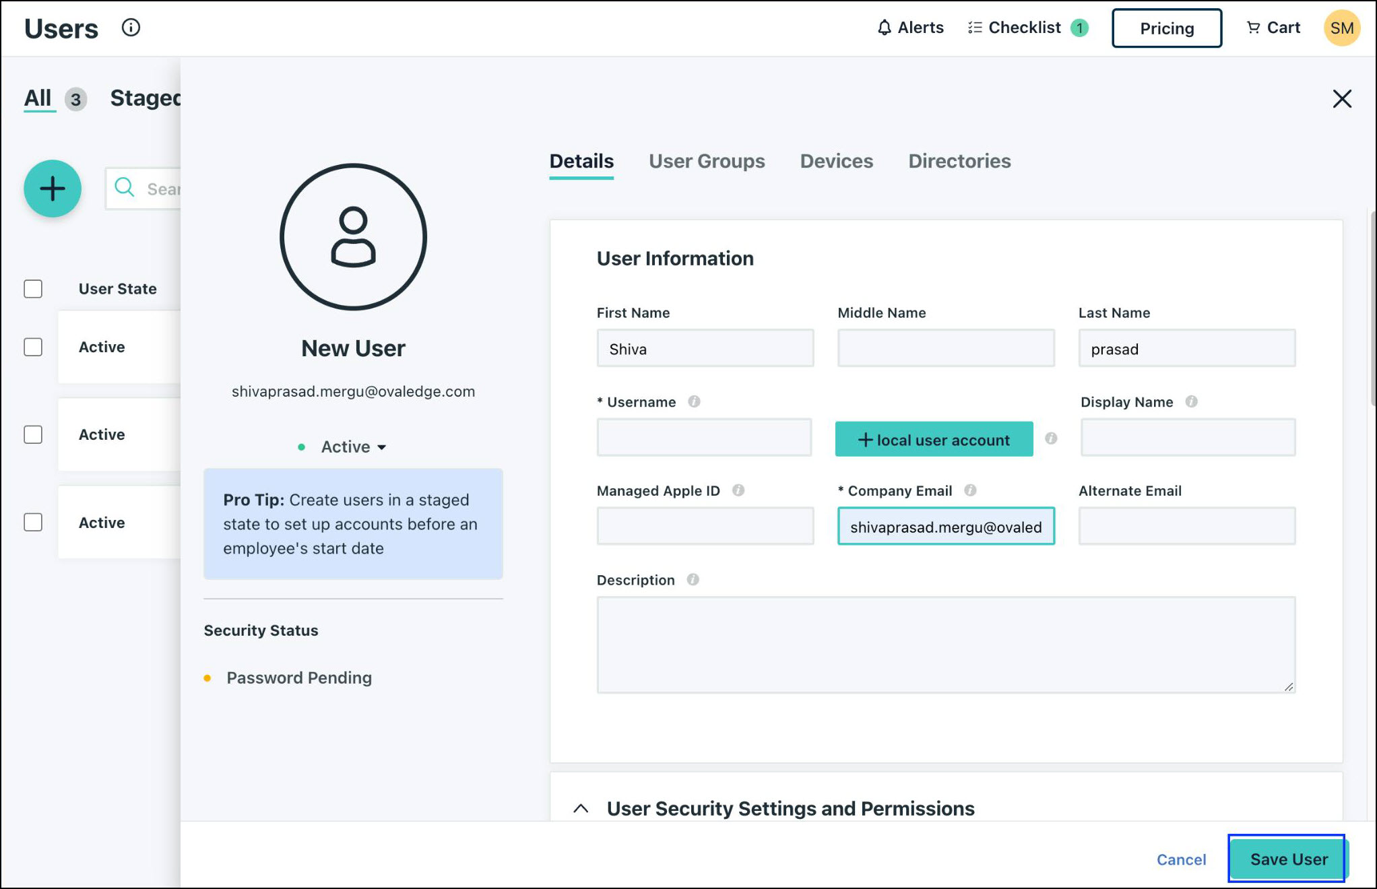Click the Username input field
Screen dimensions: 1377x889
(x=704, y=438)
